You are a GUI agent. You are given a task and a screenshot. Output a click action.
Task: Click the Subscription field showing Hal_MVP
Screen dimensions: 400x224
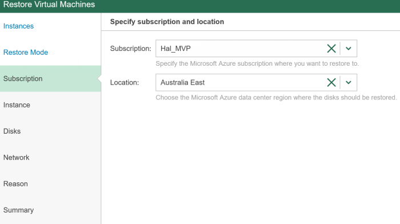pyautogui.click(x=256, y=49)
